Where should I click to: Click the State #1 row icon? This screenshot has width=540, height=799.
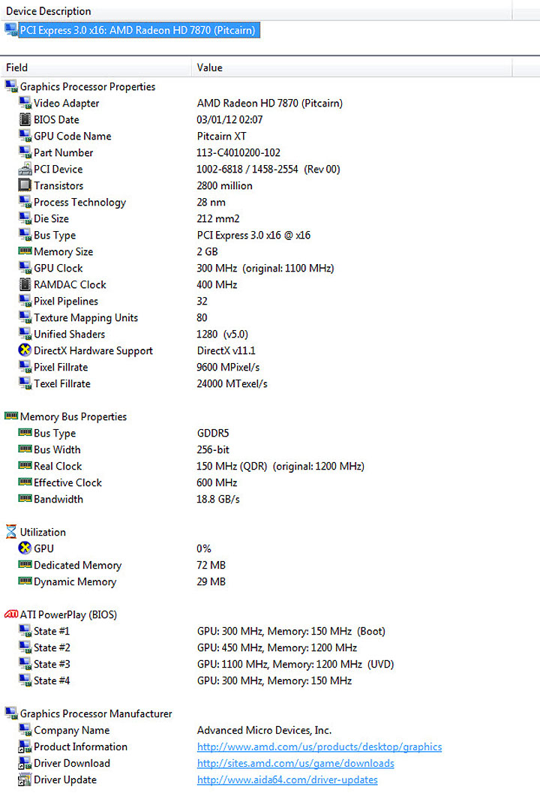click(25, 631)
